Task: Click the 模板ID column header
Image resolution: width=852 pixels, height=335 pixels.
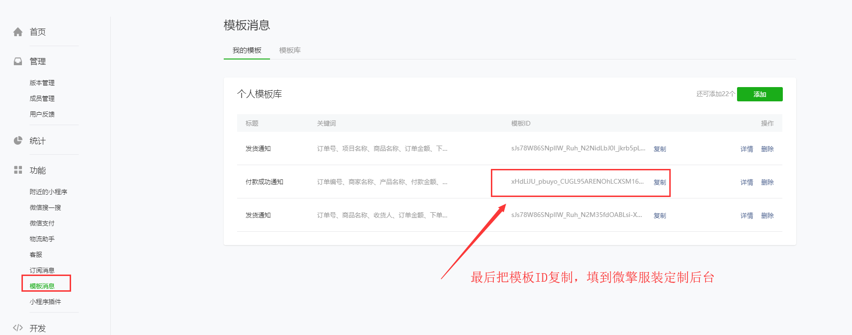Action: pos(521,123)
